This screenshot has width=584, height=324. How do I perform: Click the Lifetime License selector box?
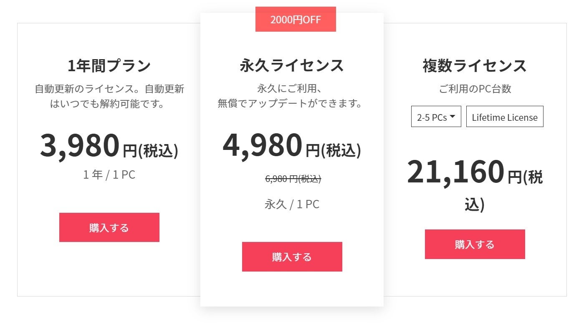(504, 117)
